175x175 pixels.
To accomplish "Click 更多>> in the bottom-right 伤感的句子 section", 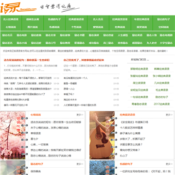I will tap(169, 164).
